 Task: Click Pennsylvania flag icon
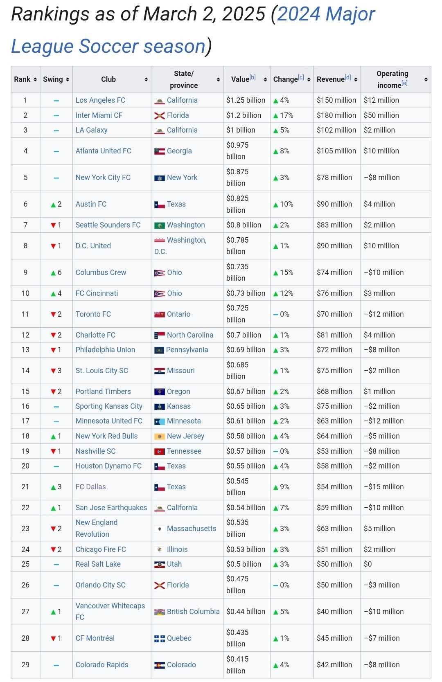click(159, 350)
